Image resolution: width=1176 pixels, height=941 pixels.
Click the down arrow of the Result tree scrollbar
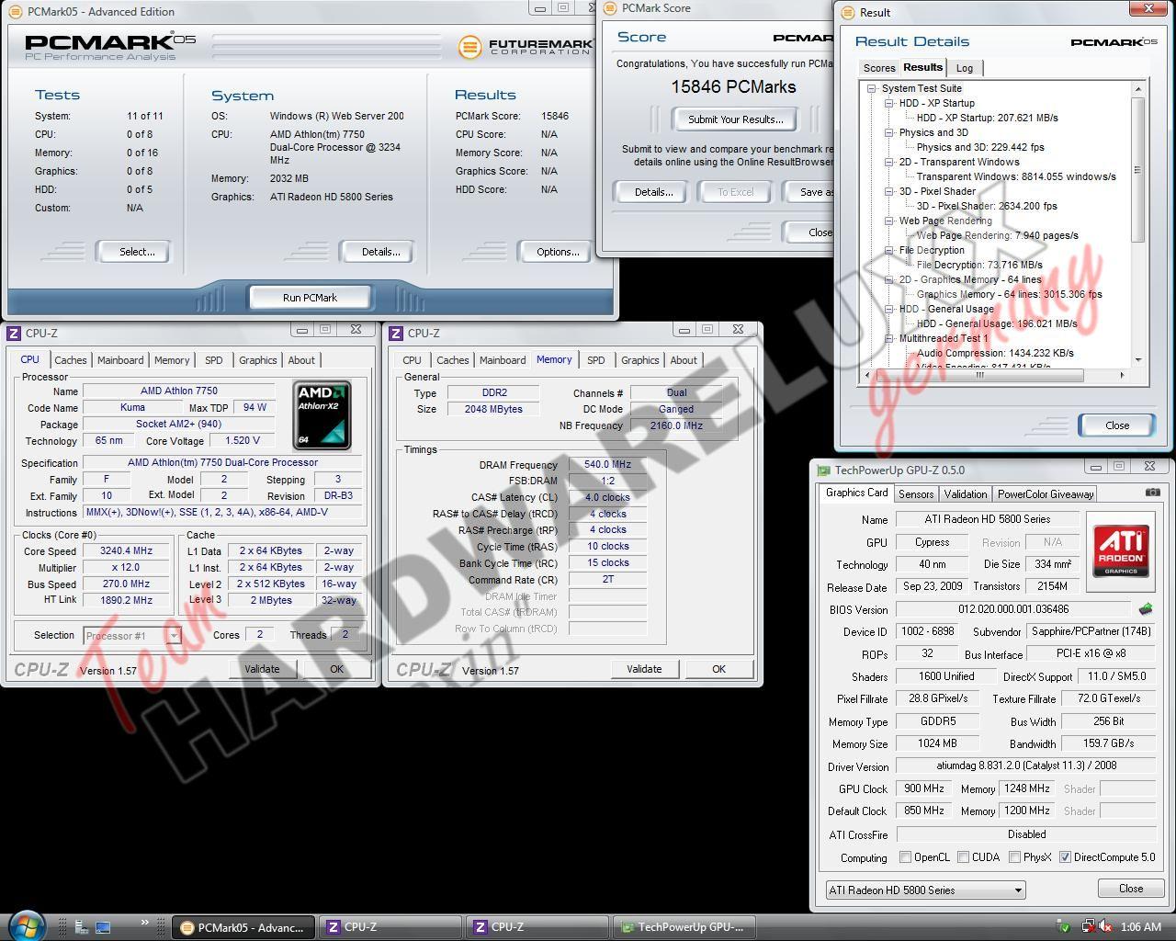1137,359
